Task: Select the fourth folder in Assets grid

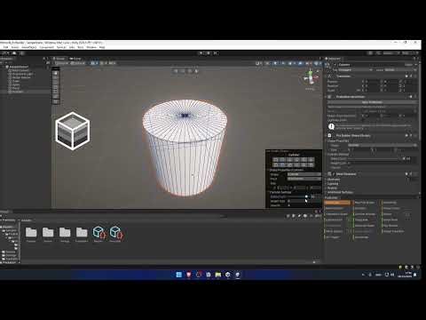Action: [82, 233]
